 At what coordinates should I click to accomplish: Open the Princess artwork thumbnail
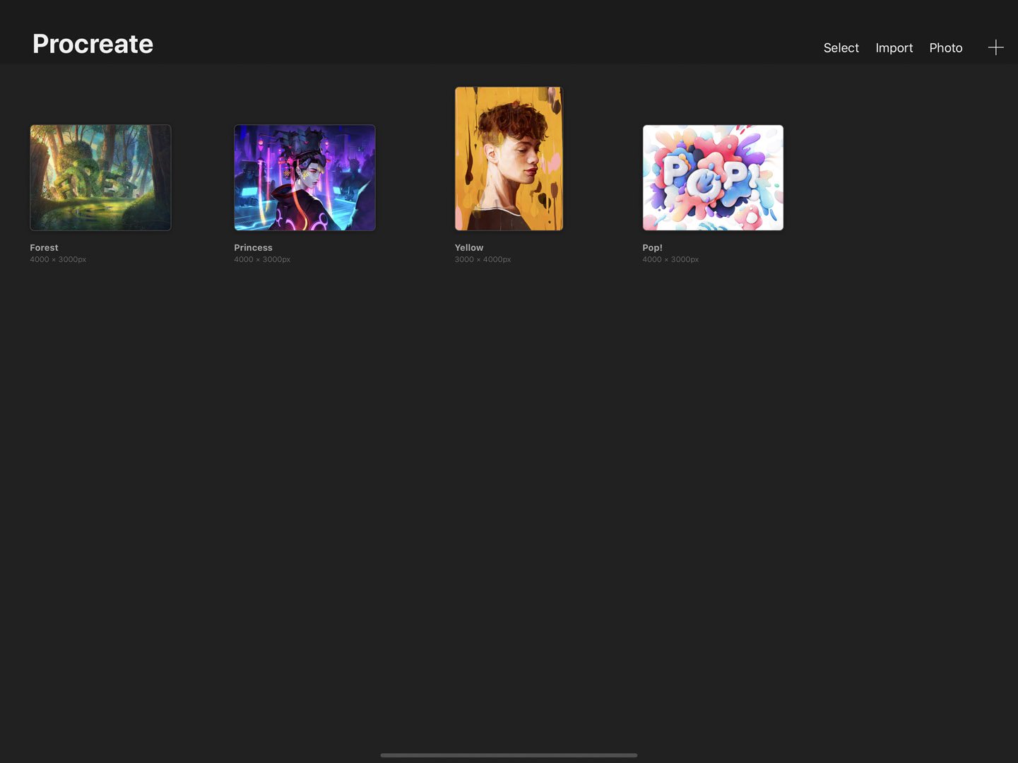pyautogui.click(x=304, y=177)
